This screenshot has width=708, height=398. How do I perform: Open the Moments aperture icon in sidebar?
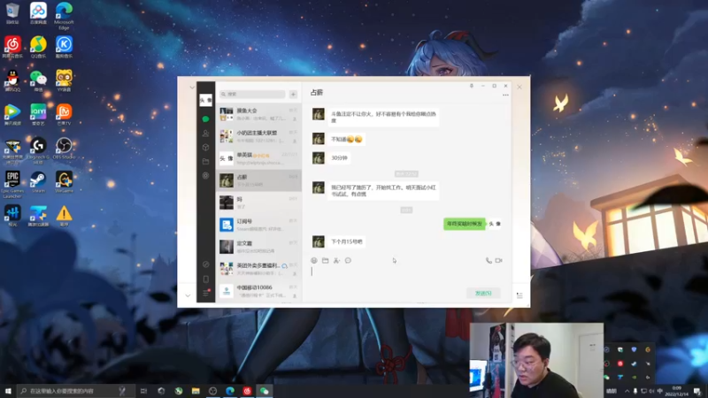205,175
